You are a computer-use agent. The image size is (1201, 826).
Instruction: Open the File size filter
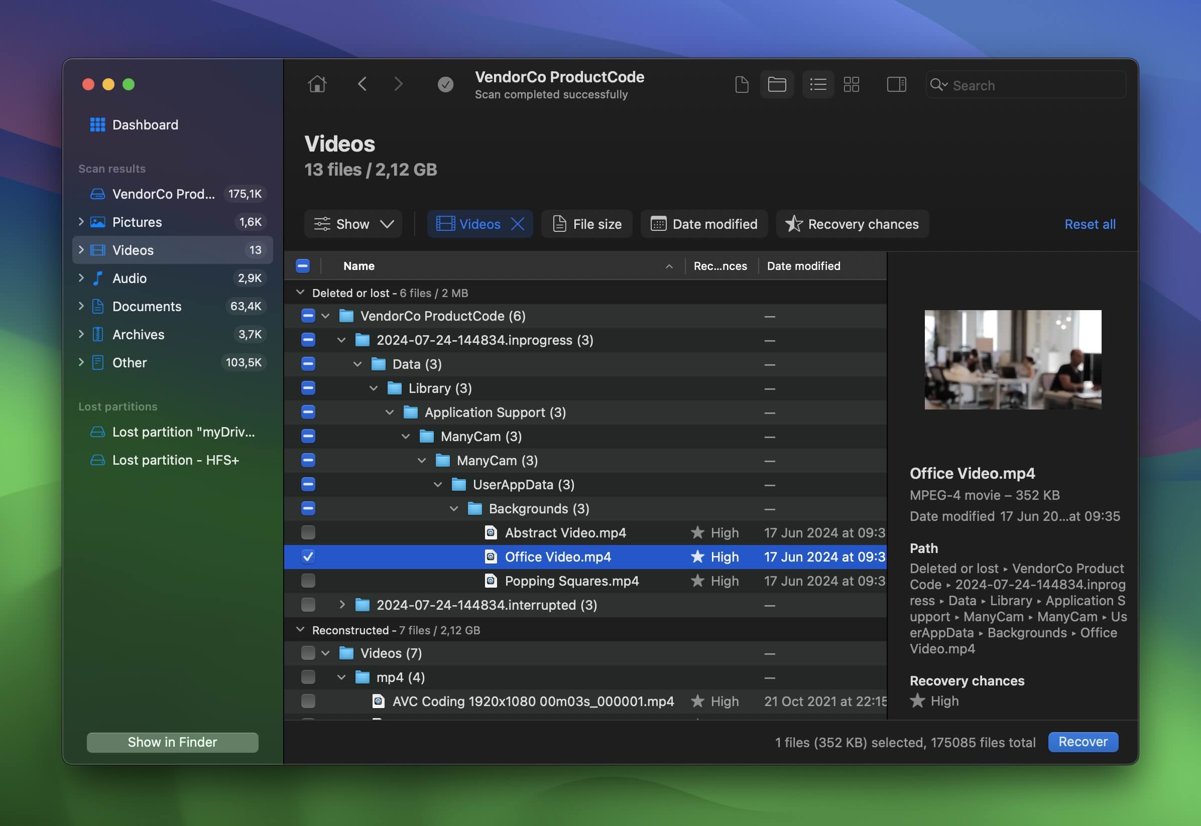(587, 224)
